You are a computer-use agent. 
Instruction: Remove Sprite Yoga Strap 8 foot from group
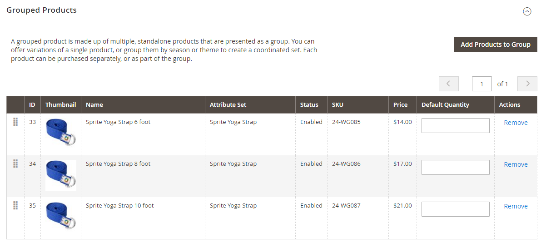click(516, 164)
